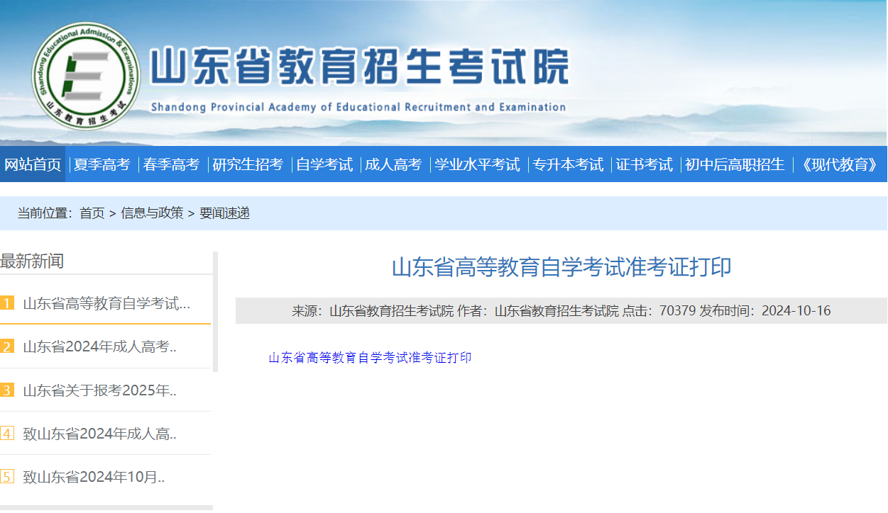Select 研究生招考 in the navigation bar

coord(248,164)
